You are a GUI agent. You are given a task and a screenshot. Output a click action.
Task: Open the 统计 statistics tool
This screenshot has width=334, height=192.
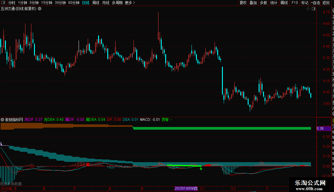click(x=274, y=3)
